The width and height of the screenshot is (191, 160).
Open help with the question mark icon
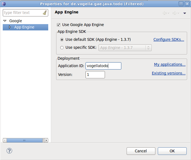pyautogui.click(x=9, y=151)
